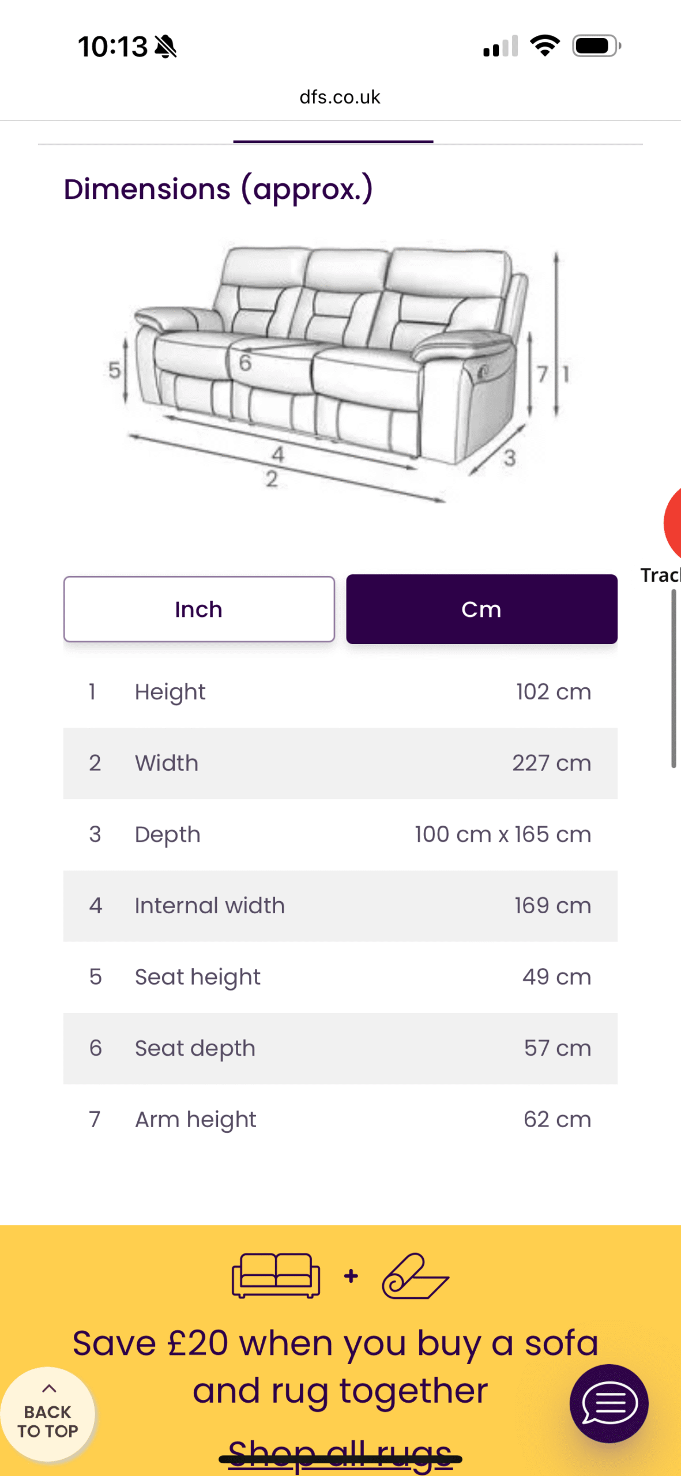Tap the cellular signal bars icon
This screenshot has width=681, height=1476.
point(501,46)
